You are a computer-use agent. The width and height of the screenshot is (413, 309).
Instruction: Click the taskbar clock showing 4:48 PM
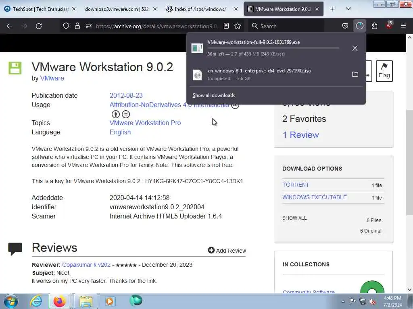pyautogui.click(x=392, y=301)
